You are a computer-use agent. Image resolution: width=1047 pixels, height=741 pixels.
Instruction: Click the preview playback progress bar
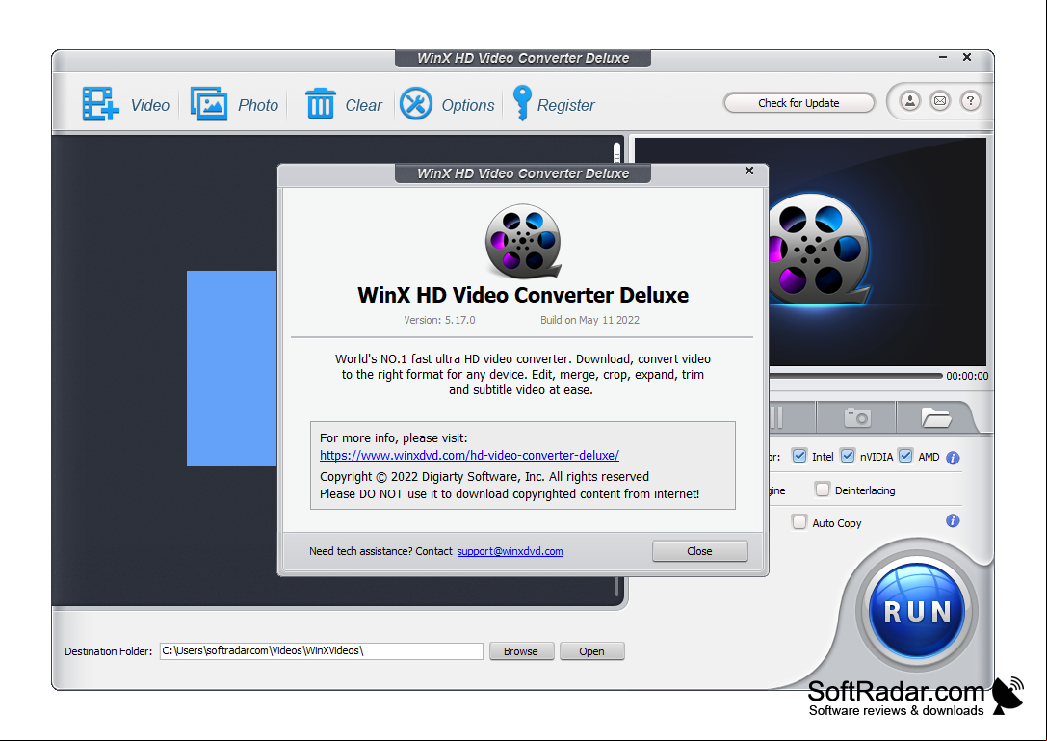point(854,376)
